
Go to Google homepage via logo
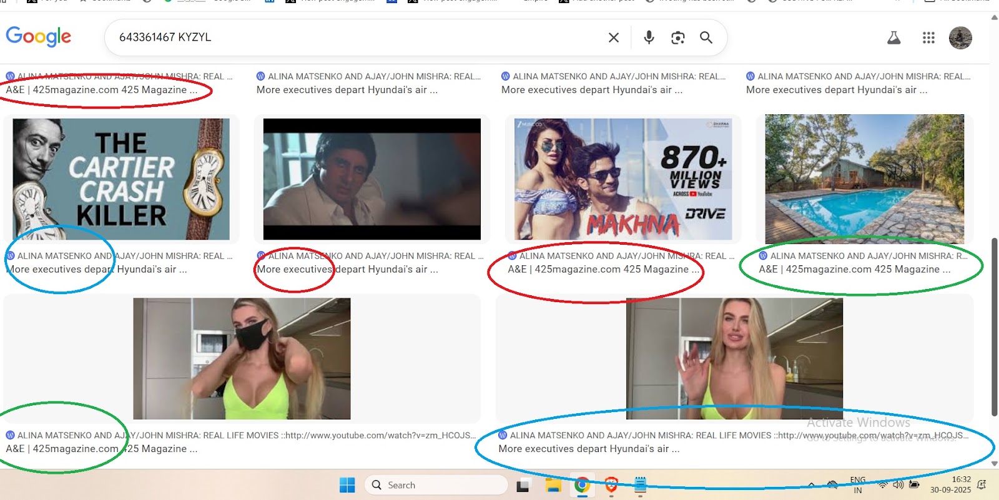point(39,37)
